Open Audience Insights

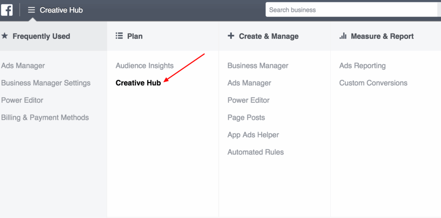(x=145, y=66)
